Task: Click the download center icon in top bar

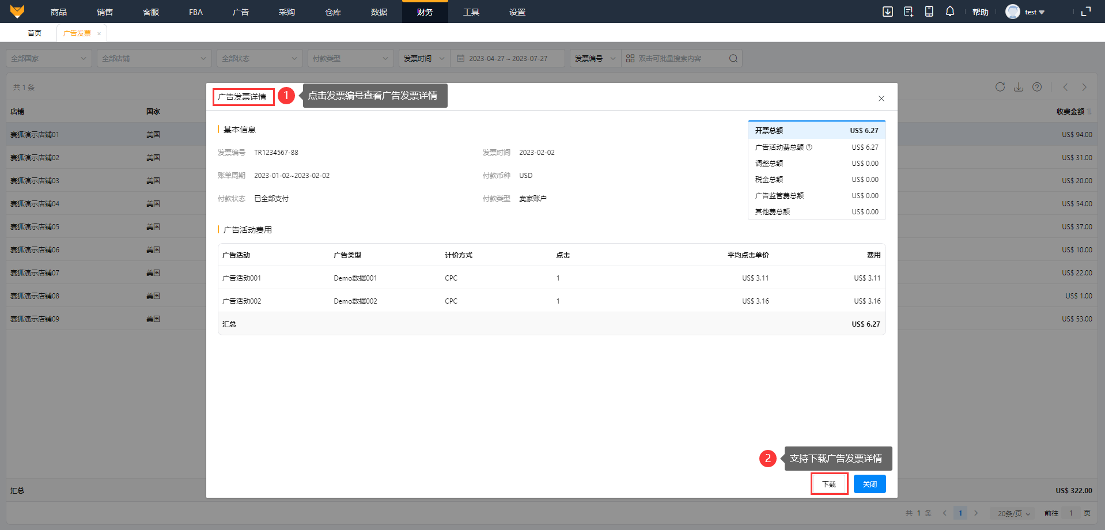Action: coord(888,12)
